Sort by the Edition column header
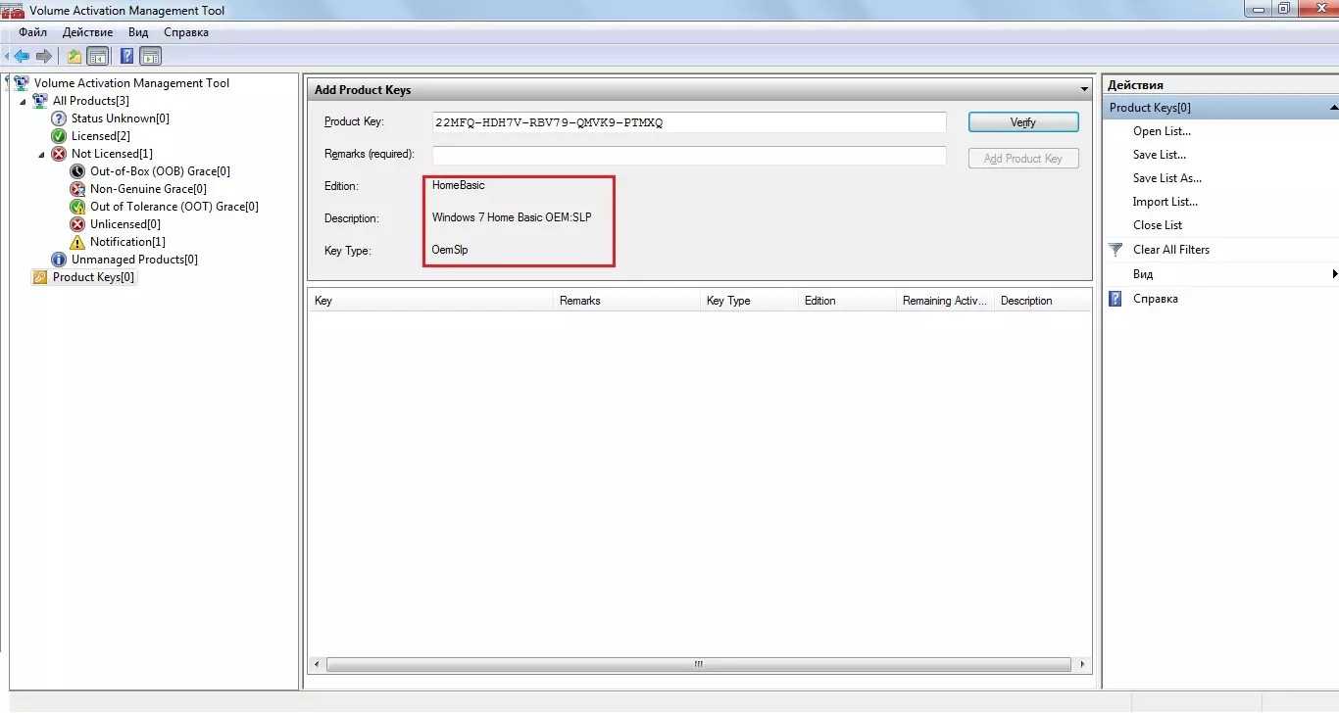Image resolution: width=1339 pixels, height=713 pixels. point(847,301)
